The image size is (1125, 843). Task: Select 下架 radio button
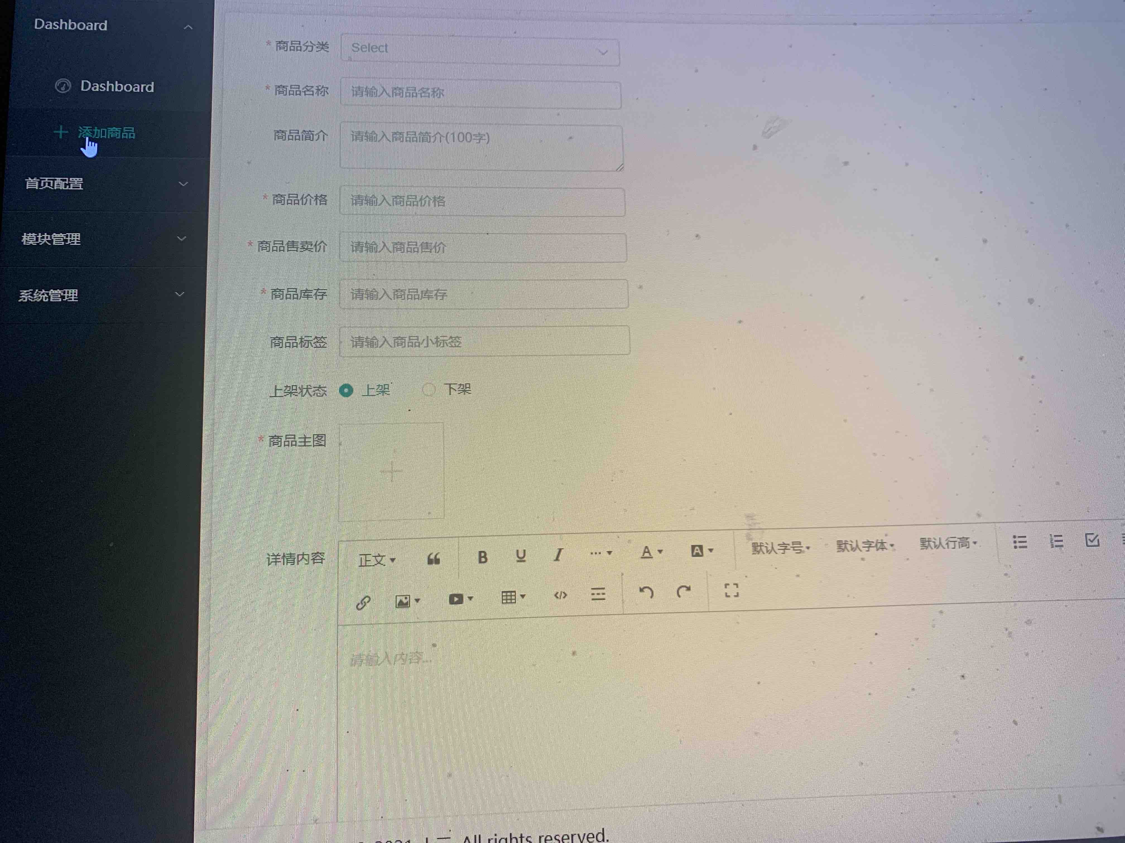pyautogui.click(x=429, y=390)
